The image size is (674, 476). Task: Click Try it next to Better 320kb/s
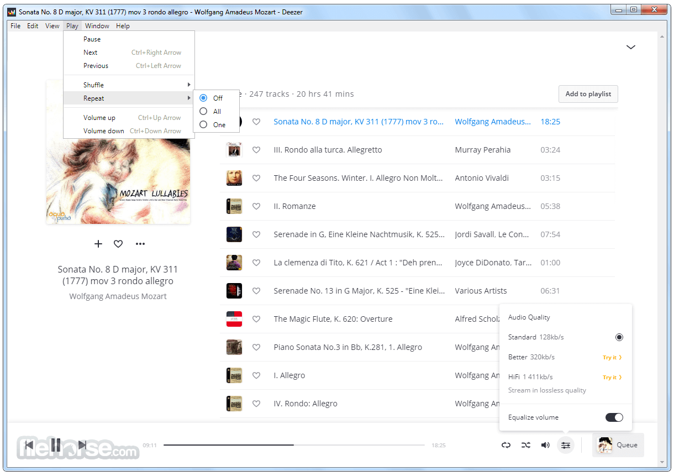pyautogui.click(x=612, y=358)
